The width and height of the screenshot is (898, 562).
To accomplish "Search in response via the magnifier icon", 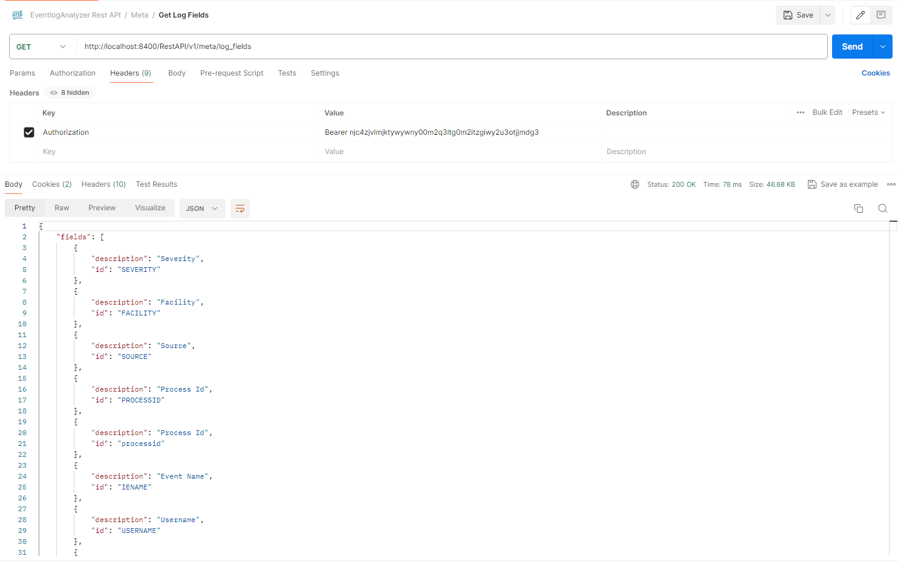I will [x=882, y=208].
